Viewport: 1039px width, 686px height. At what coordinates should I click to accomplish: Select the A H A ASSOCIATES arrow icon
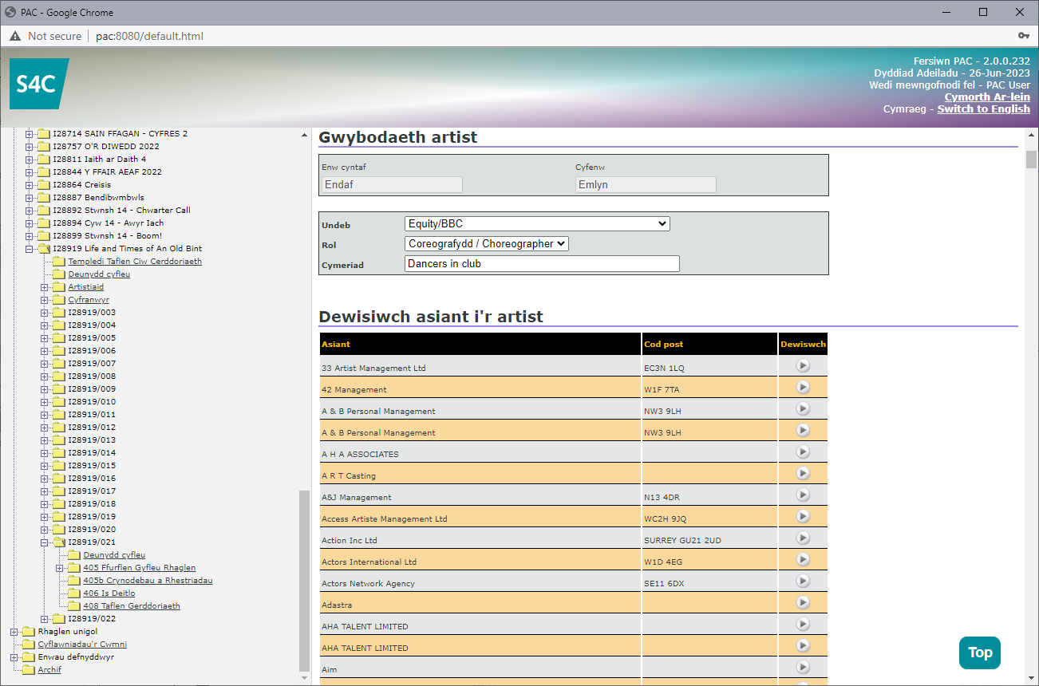tap(803, 451)
